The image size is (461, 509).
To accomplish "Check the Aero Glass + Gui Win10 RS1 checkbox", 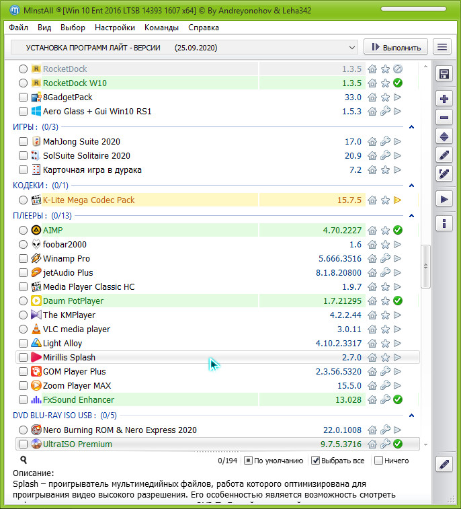I will (23, 112).
